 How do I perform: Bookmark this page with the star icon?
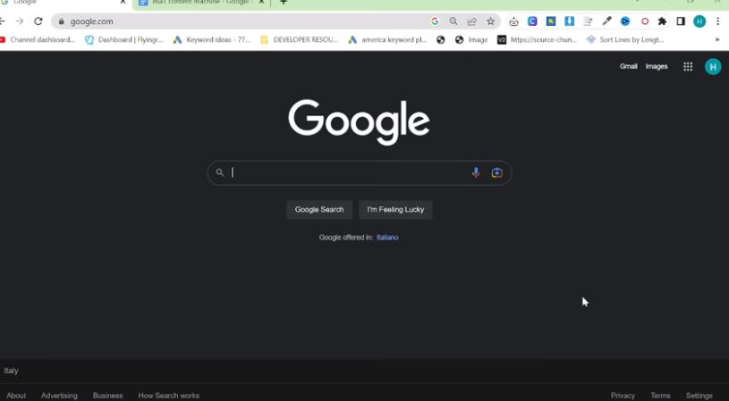pos(490,21)
